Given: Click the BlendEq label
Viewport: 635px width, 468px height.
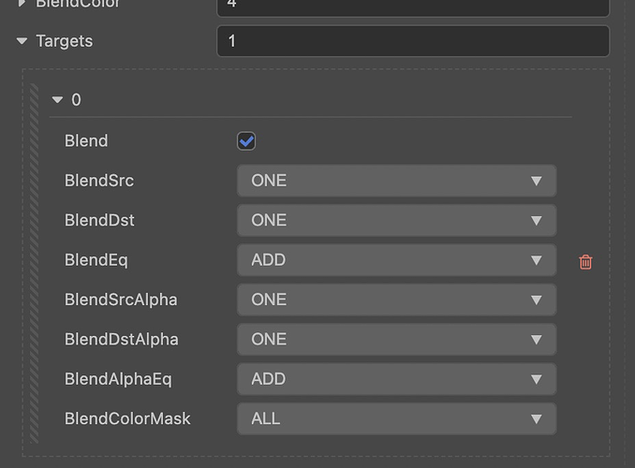Looking at the screenshot, I should [x=96, y=260].
